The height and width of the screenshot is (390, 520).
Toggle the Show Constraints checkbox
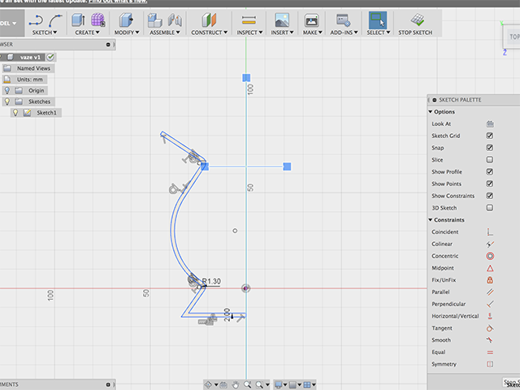pos(490,196)
